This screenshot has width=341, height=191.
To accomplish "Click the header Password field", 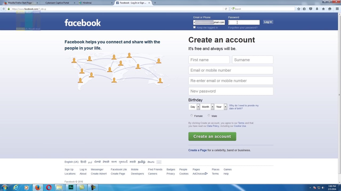I will [244, 22].
